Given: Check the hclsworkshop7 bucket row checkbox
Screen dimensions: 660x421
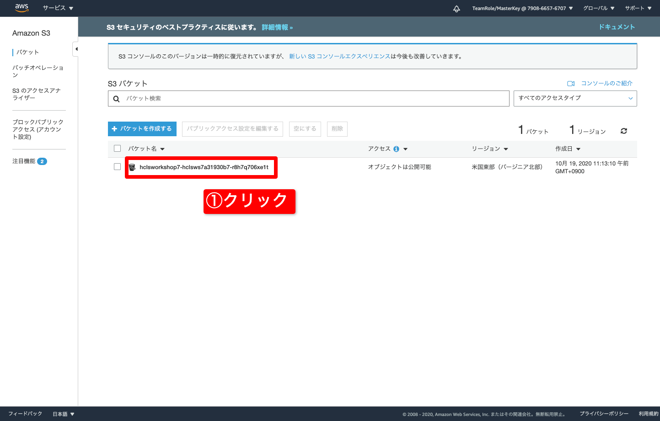Looking at the screenshot, I should [x=117, y=167].
